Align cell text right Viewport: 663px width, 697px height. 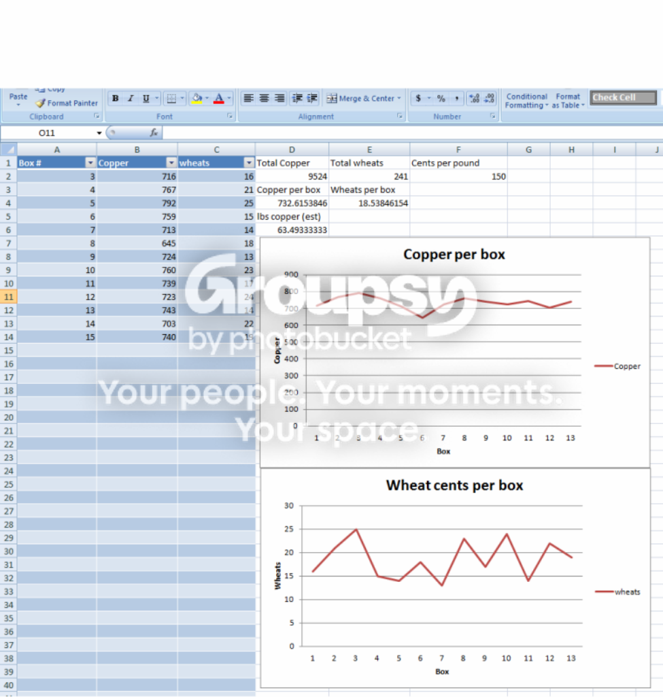pos(279,98)
